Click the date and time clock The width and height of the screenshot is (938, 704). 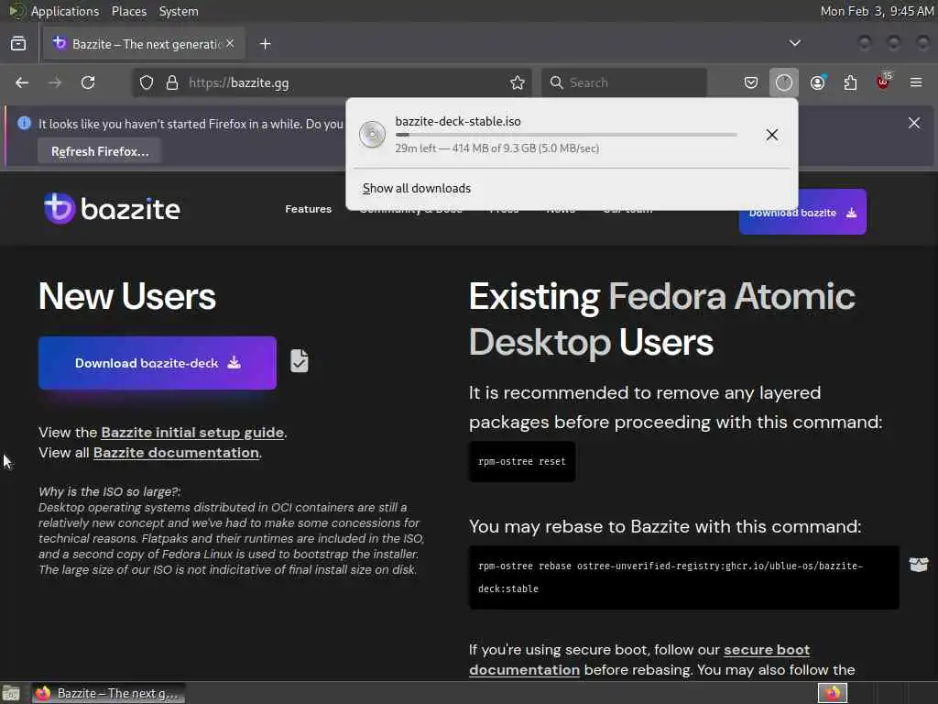876,11
